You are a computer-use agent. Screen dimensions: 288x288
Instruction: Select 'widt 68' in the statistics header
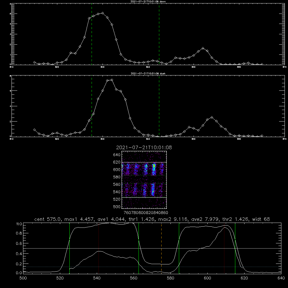261,219
